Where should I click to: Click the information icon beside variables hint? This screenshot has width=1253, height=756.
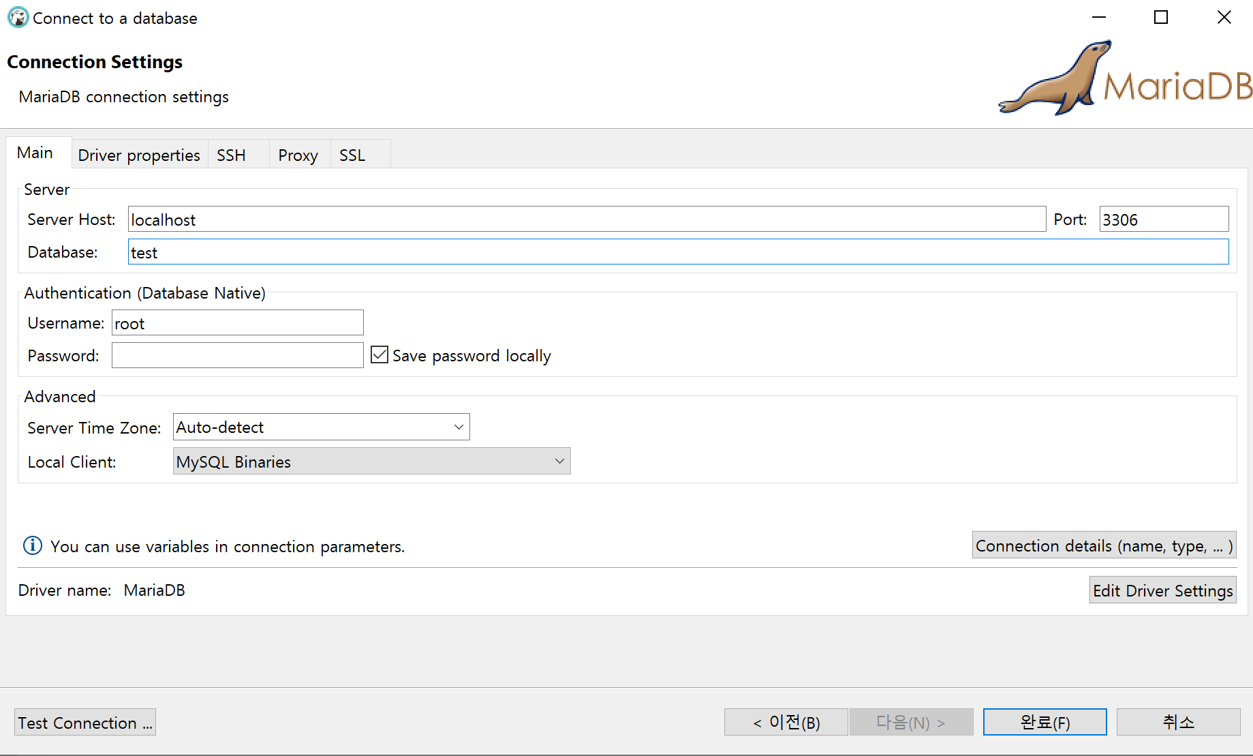(33, 545)
